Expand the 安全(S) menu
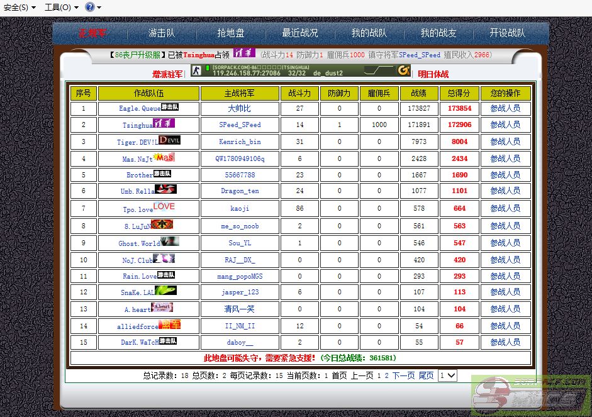 [x=19, y=7]
